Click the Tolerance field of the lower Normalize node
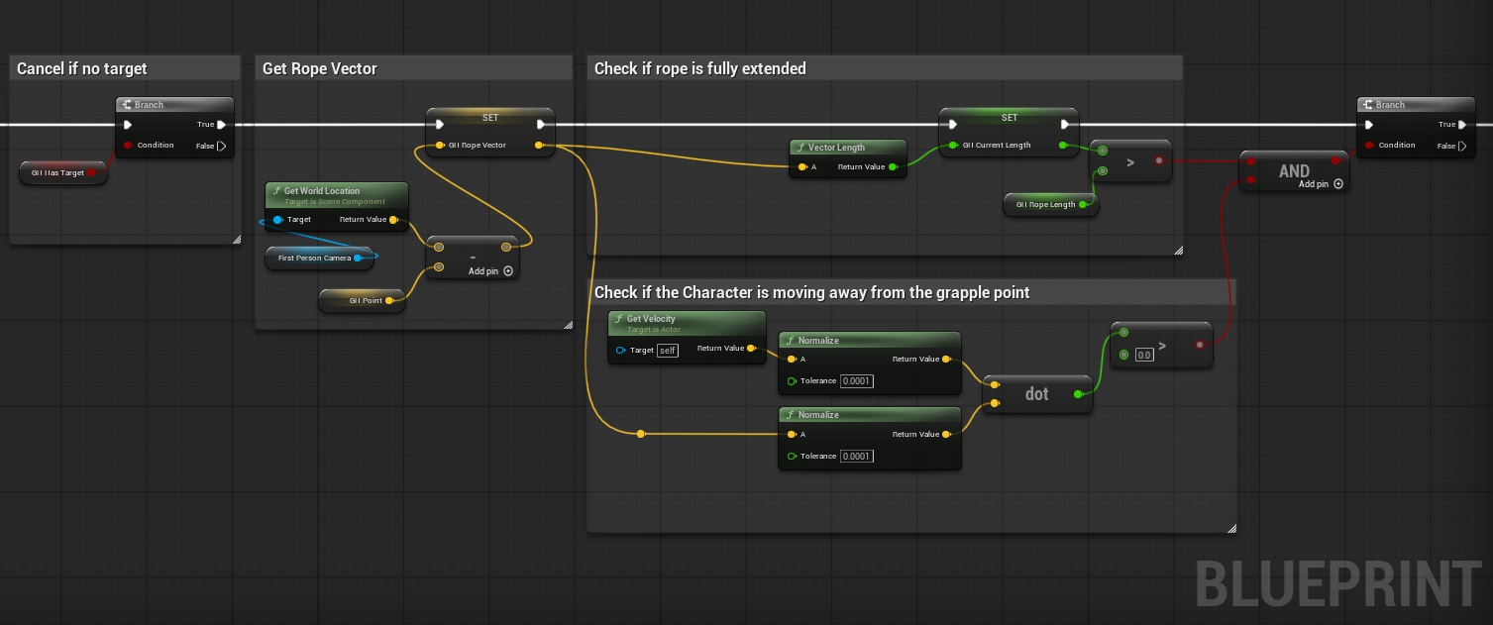The height and width of the screenshot is (625, 1493). point(856,456)
